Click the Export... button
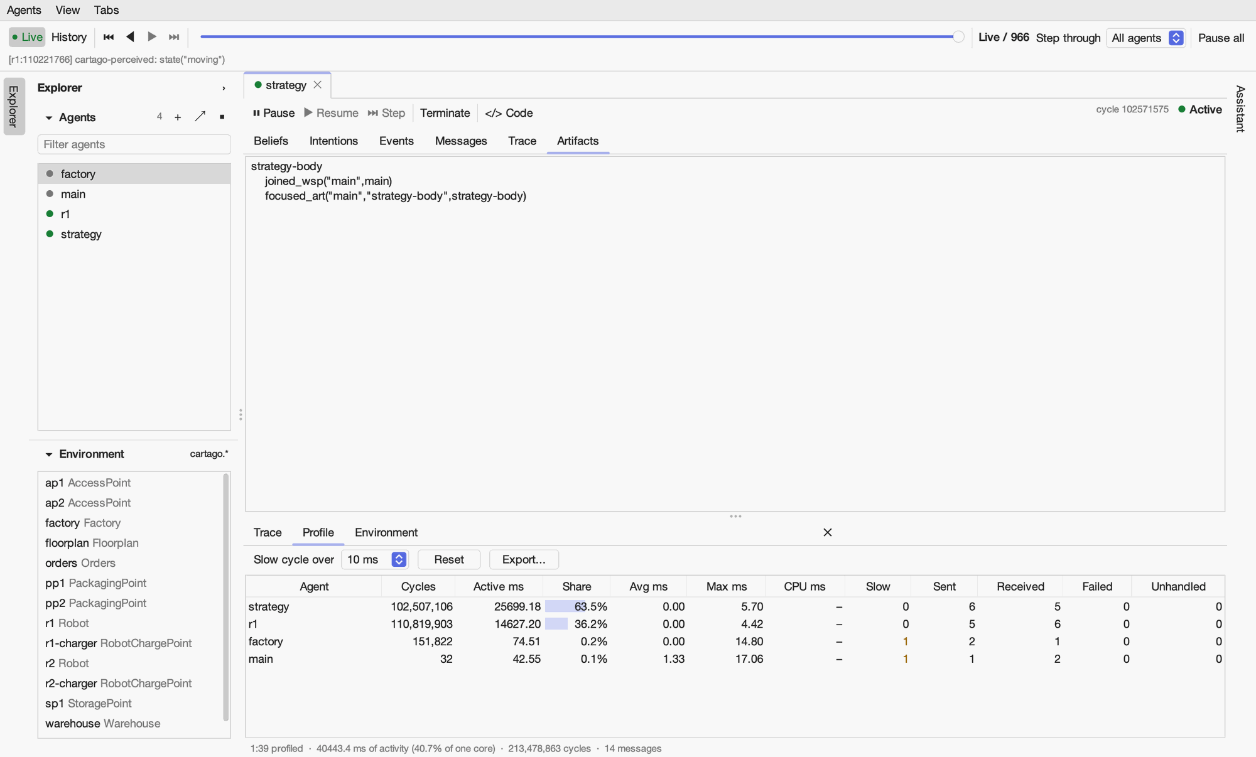1256x757 pixels. 524,559
